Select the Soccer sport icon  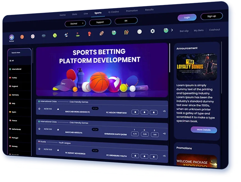12,37
